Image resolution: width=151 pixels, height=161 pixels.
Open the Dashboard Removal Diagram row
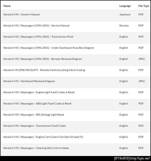29,81
